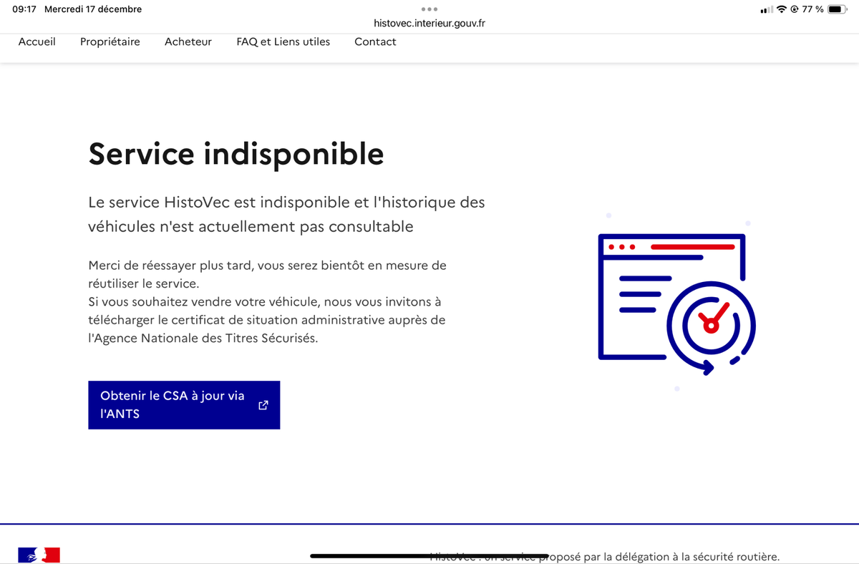Viewport: 859px width, 564px height.
Task: Tap the 77 % battery percentage
Action: [812, 9]
